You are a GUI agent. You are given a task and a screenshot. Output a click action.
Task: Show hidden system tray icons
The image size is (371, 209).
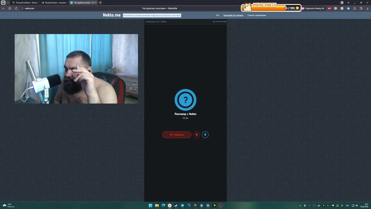tap(300, 206)
